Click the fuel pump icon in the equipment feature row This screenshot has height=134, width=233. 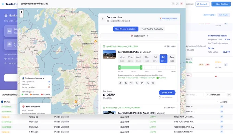pos(148,83)
